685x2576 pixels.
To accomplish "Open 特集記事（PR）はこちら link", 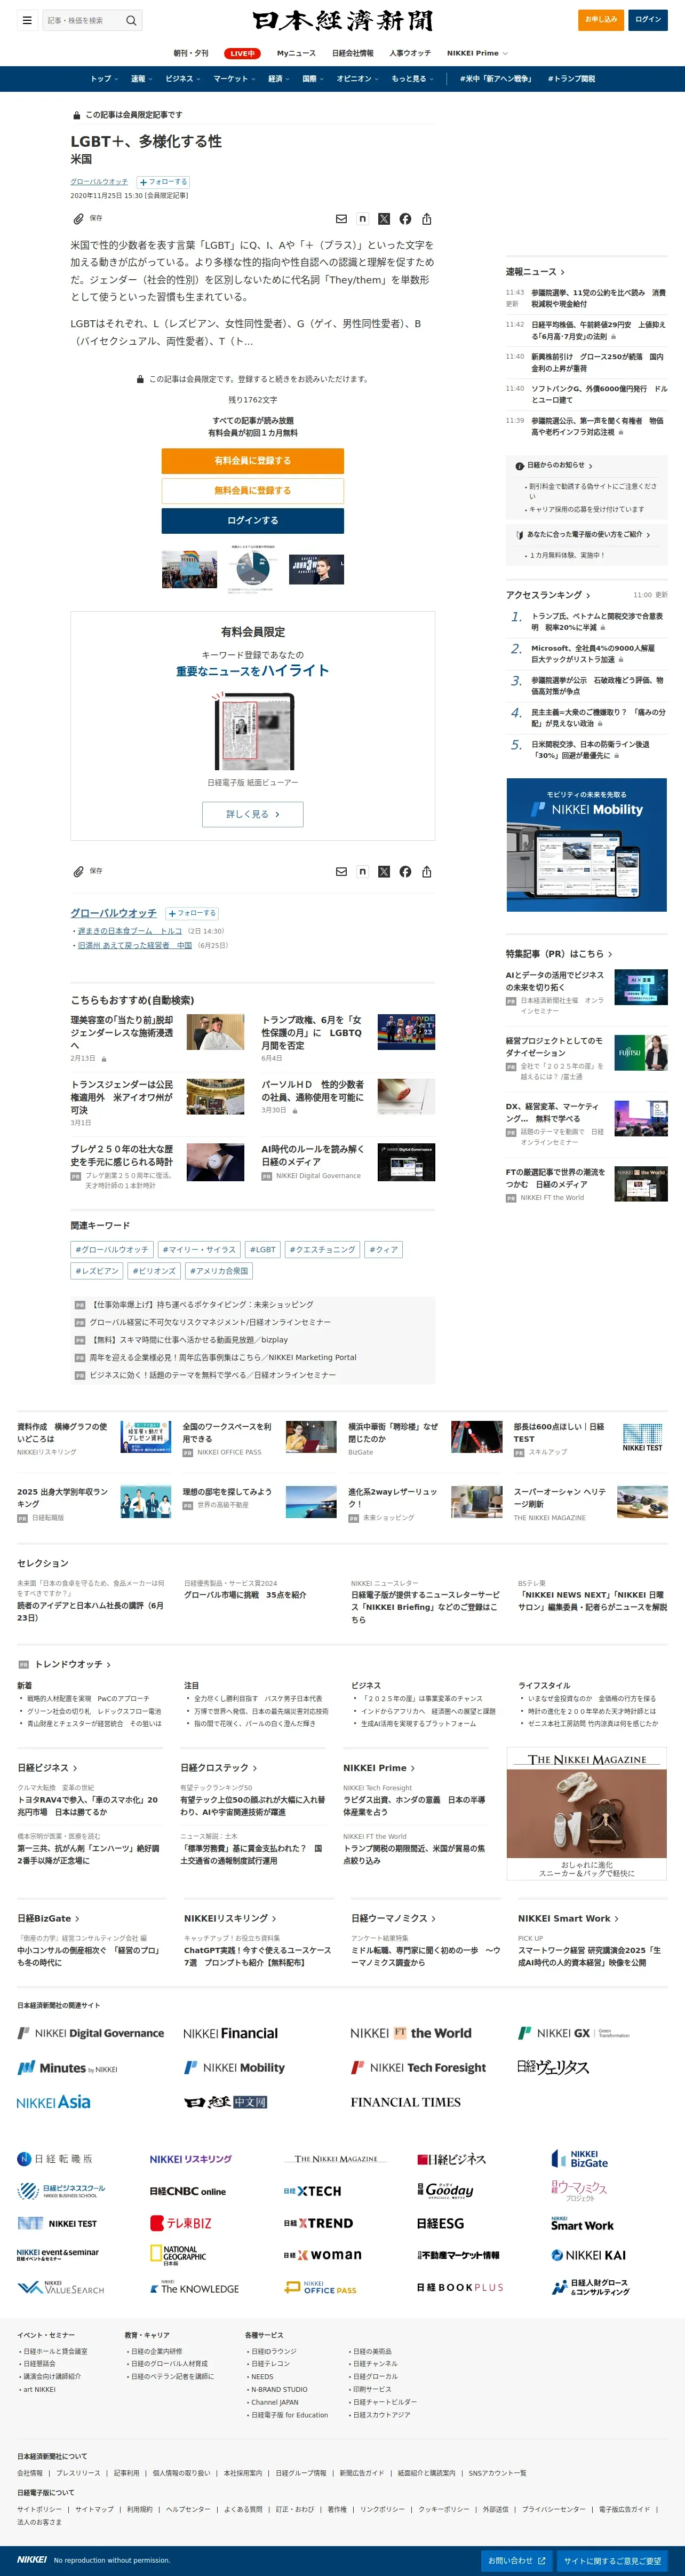I will tap(559, 954).
